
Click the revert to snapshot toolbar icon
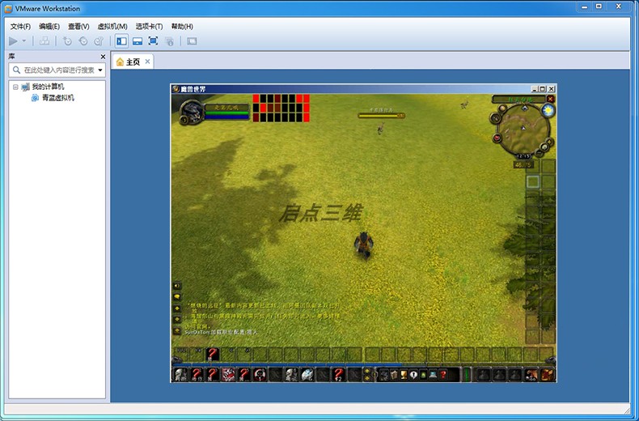point(83,40)
